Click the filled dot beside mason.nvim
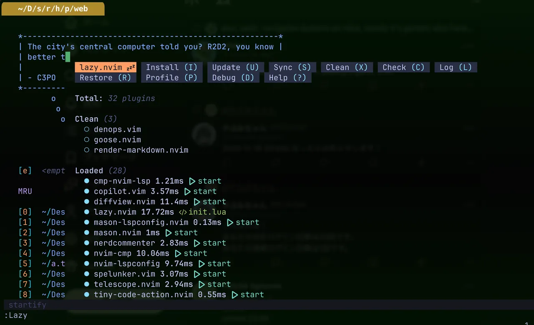Image resolution: width=534 pixels, height=325 pixels. (87, 233)
